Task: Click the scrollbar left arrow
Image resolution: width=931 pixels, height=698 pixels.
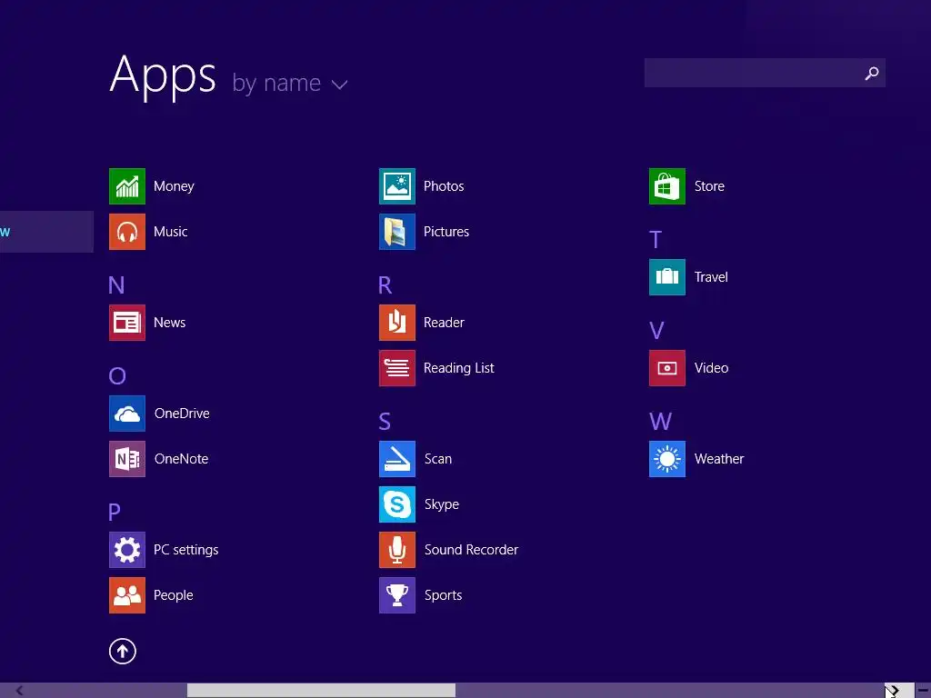Action: click(x=20, y=691)
